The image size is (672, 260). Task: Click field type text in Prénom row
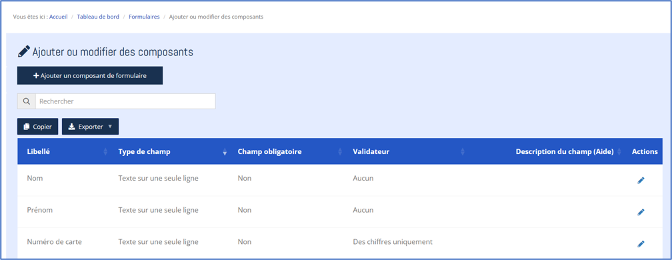coord(158,210)
